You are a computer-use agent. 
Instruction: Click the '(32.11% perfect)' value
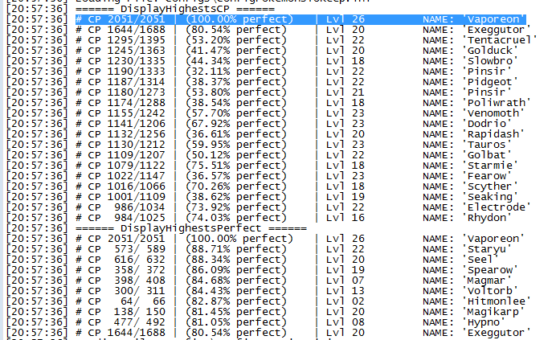236,72
